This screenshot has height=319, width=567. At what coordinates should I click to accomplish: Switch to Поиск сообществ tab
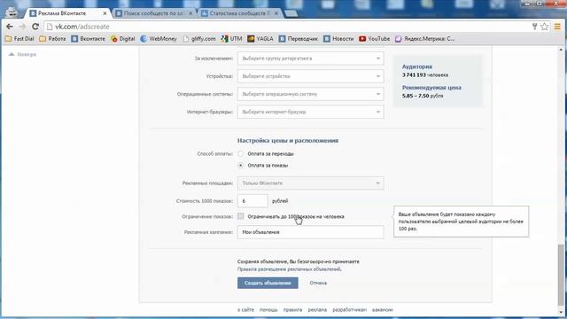(153, 13)
